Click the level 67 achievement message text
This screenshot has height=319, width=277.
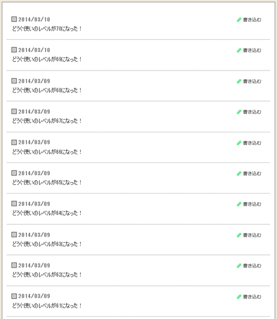pyautogui.click(x=47, y=121)
